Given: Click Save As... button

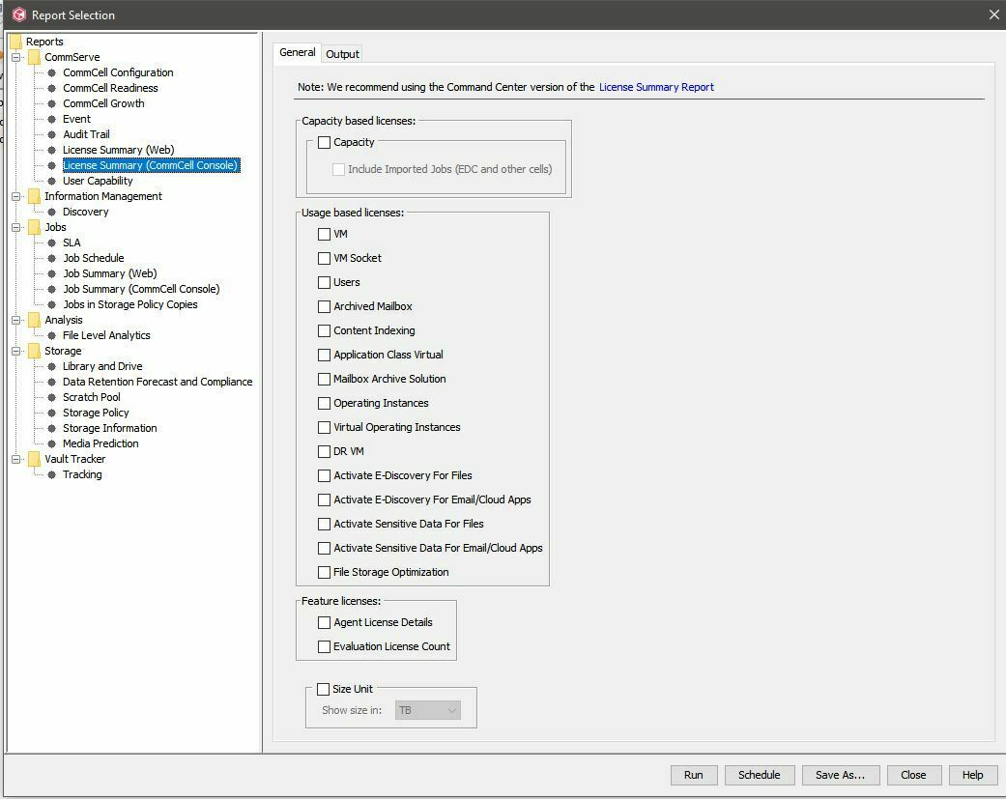Looking at the screenshot, I should point(841,775).
